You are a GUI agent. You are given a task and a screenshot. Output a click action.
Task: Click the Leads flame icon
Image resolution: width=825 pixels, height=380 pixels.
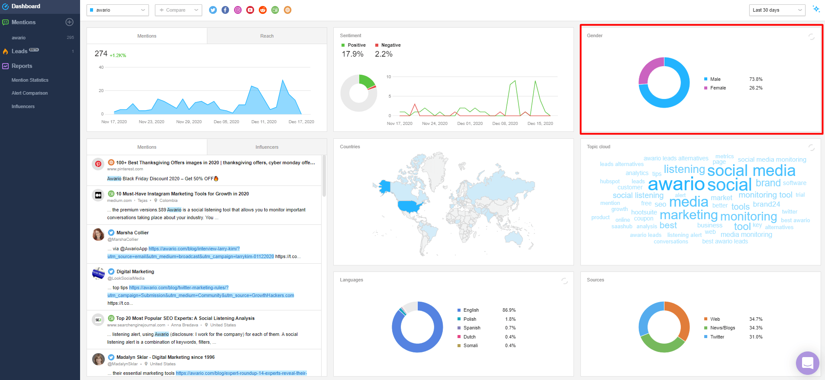pos(5,51)
